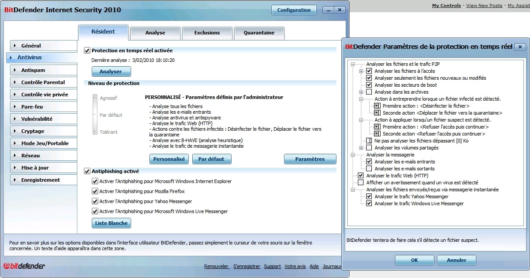Click the arrow icon beside Réseau

[14, 156]
